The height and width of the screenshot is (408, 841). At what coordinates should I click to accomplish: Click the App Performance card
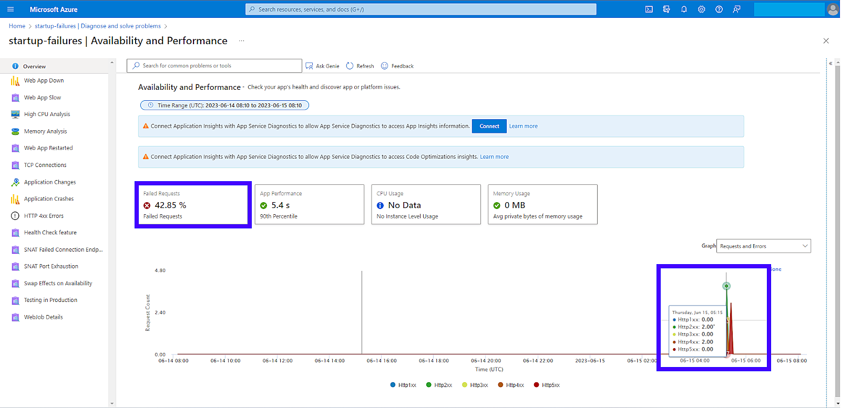click(x=310, y=205)
